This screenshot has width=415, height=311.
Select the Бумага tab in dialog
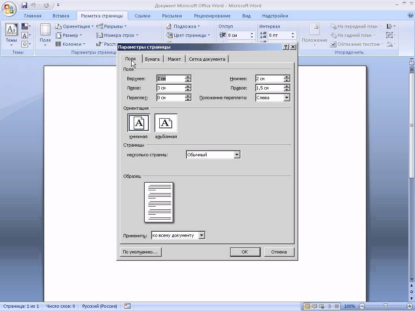point(152,59)
